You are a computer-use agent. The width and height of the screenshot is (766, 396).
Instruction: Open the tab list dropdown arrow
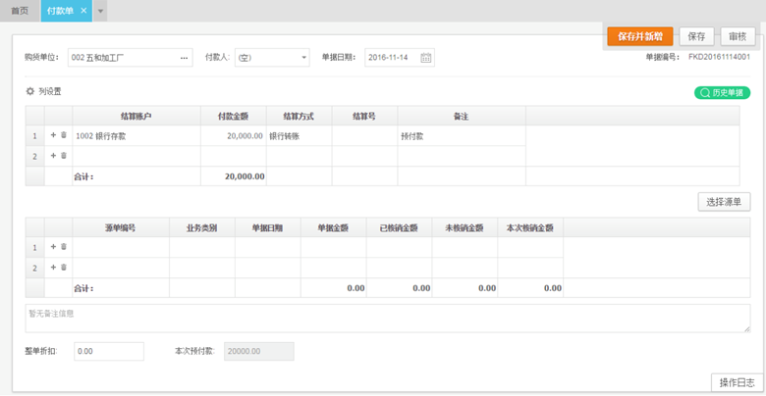click(x=100, y=11)
